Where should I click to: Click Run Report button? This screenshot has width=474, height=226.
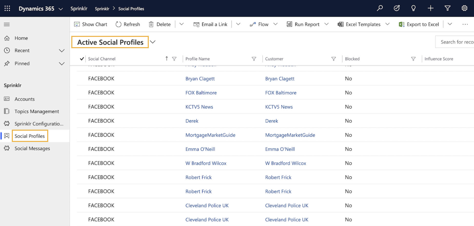[303, 24]
